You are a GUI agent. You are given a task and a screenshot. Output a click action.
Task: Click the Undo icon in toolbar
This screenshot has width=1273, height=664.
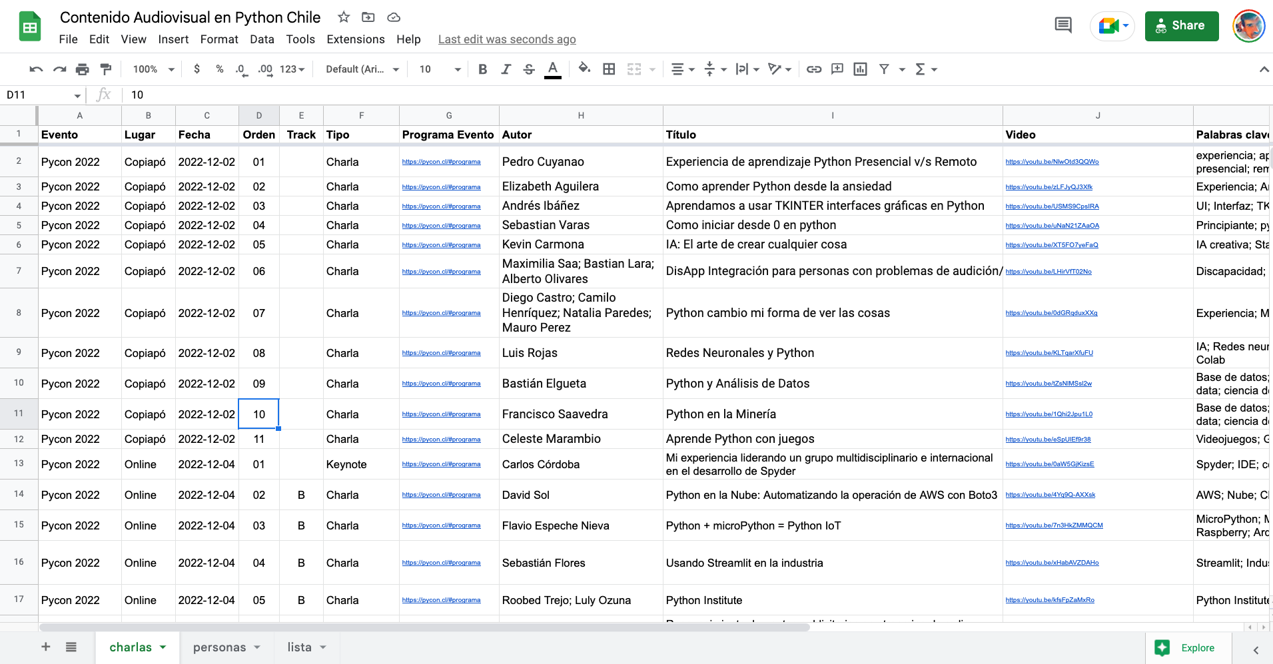[37, 69]
